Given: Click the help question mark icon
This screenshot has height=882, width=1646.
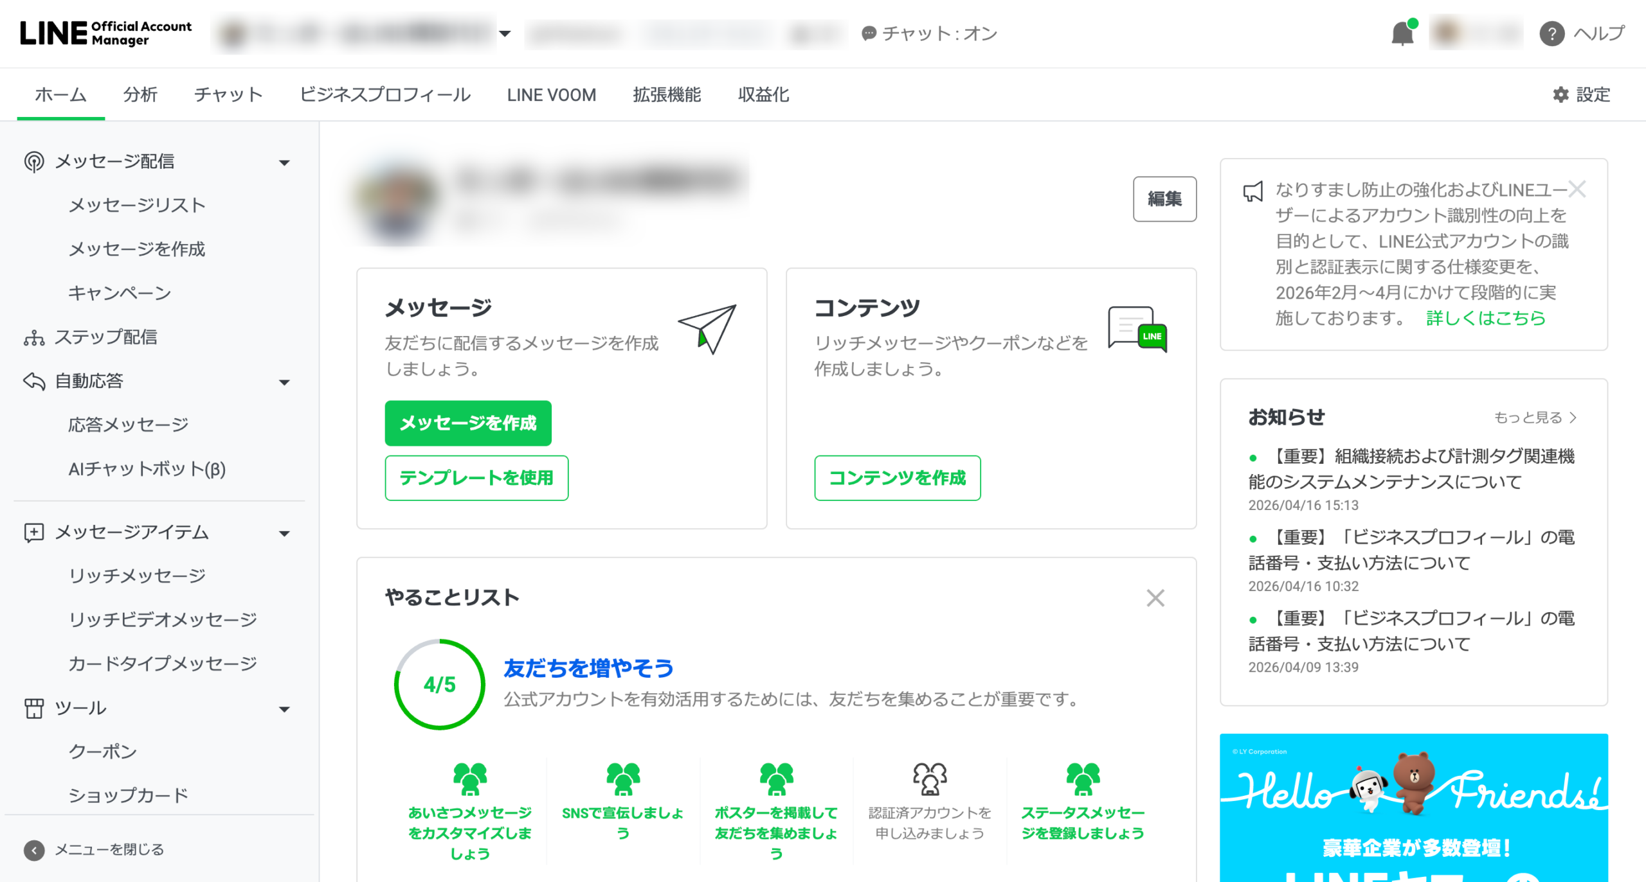Looking at the screenshot, I should tap(1551, 33).
